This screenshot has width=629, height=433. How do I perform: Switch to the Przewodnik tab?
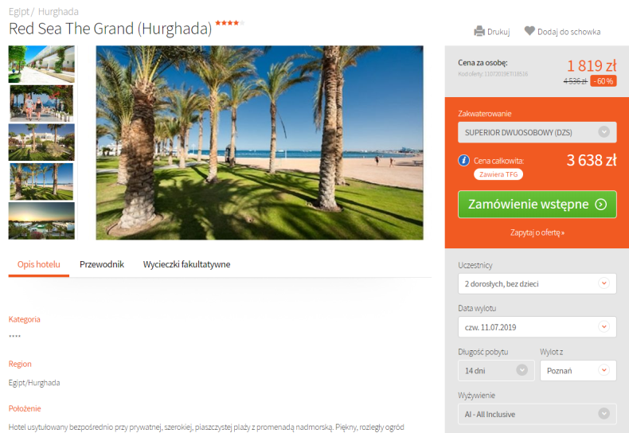click(x=102, y=264)
